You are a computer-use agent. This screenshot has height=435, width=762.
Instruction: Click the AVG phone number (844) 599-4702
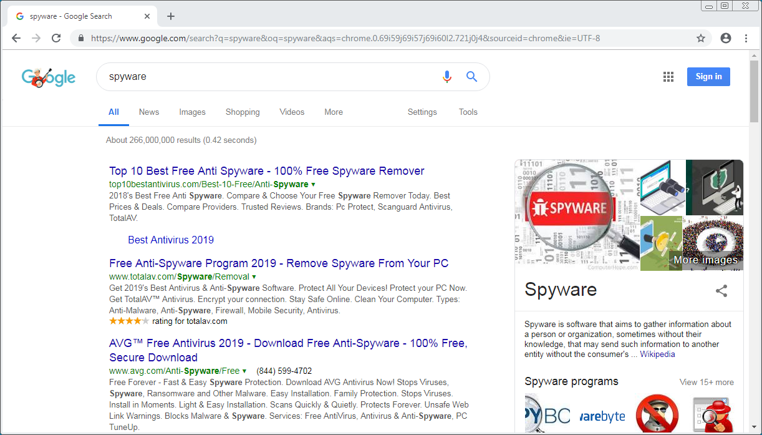[284, 371]
